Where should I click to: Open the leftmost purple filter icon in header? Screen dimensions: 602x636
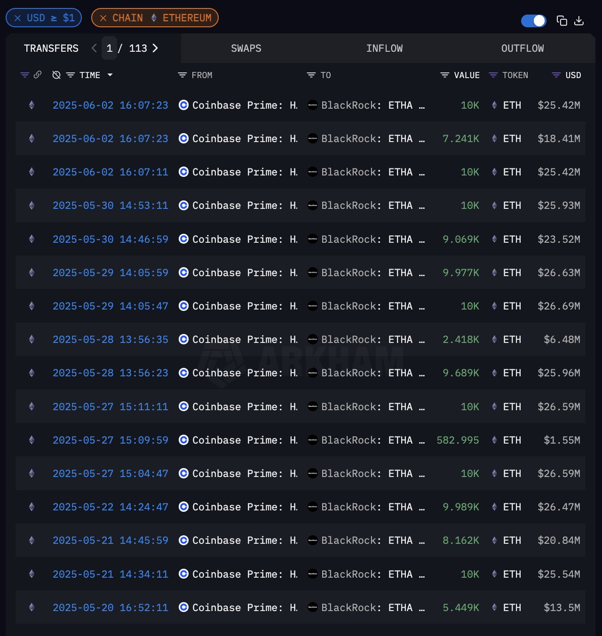point(25,75)
